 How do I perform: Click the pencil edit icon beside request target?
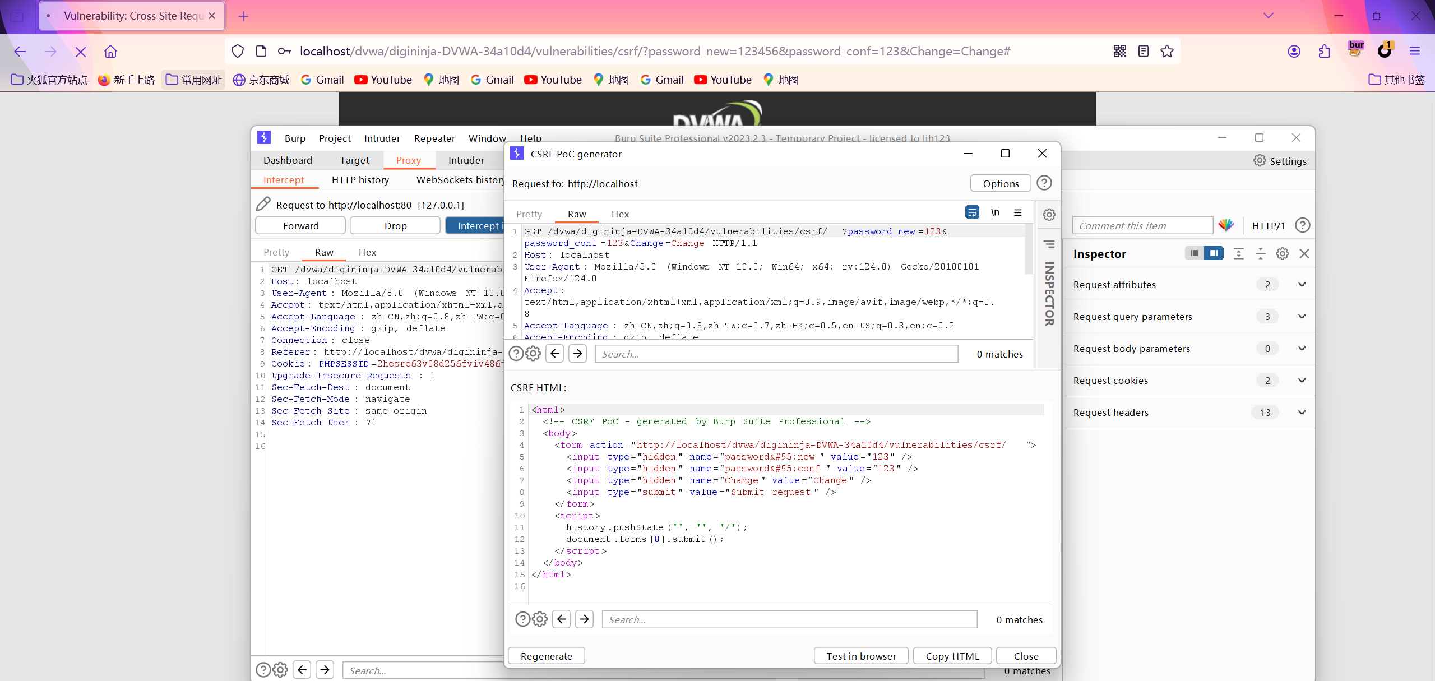263,204
